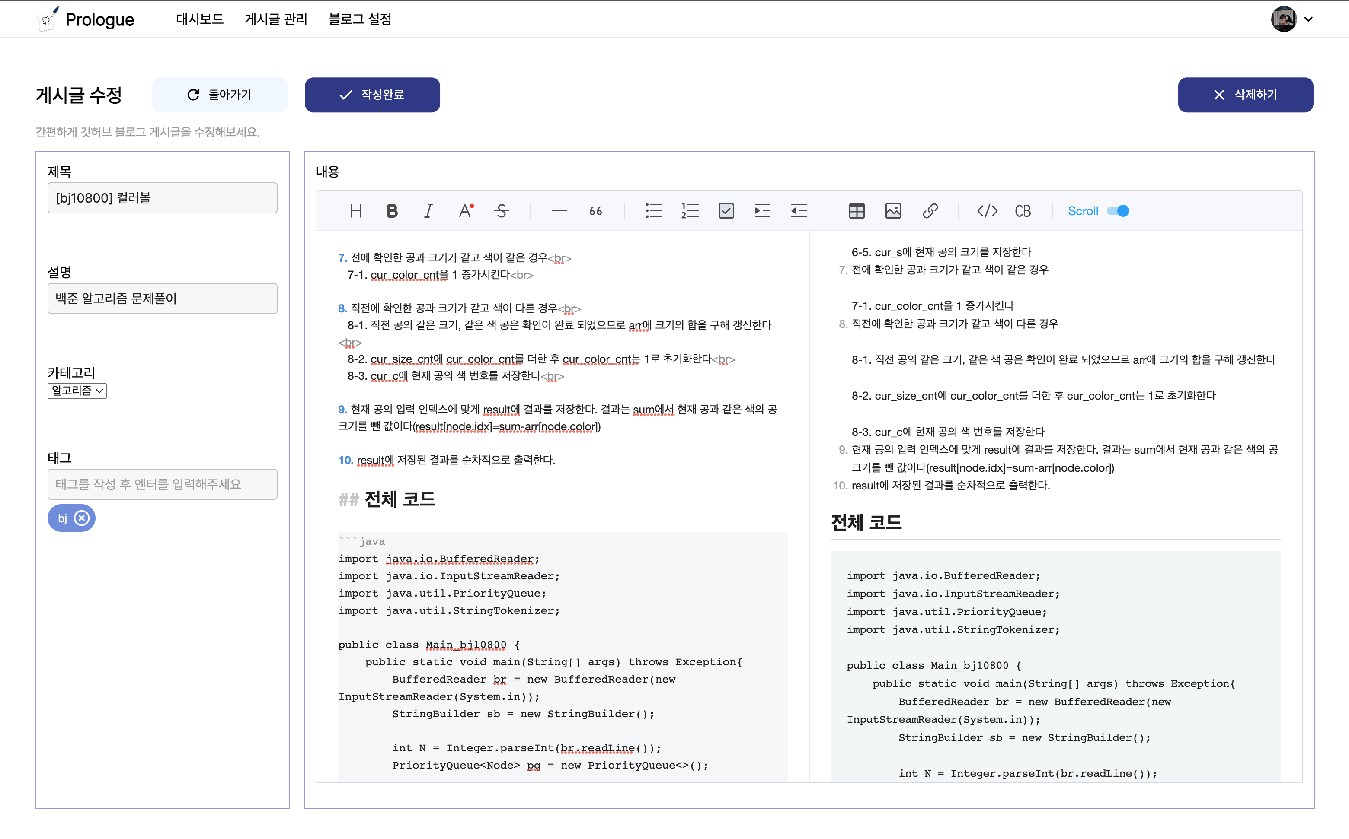Open the 알고리즘 category dropdown
This screenshot has height=839, width=1349.
click(x=77, y=391)
